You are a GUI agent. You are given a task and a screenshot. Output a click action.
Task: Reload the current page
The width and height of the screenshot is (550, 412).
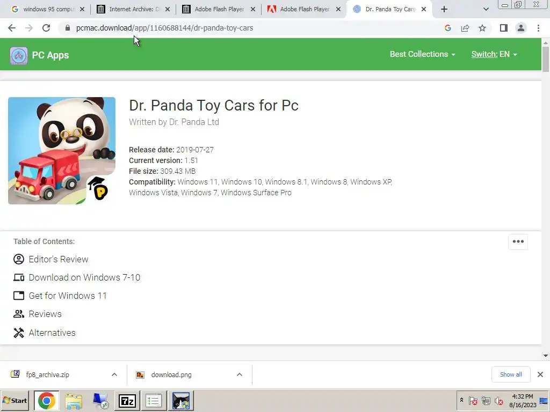pyautogui.click(x=46, y=28)
